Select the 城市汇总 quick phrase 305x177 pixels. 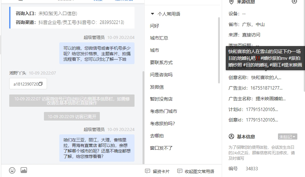pyautogui.click(x=159, y=38)
